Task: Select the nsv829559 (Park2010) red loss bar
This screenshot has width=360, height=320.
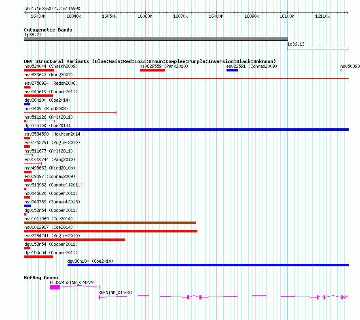Action: coord(152,70)
